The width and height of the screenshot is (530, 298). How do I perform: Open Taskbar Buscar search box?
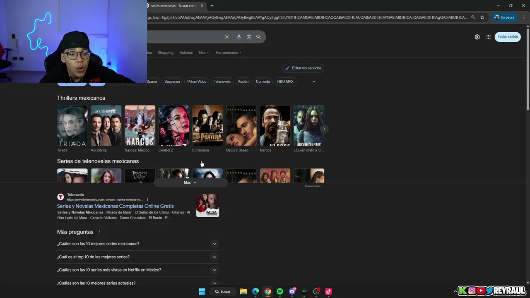tap(223, 291)
